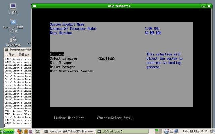
Task: Click the orange book icon in taskbar
Action: 26,131
